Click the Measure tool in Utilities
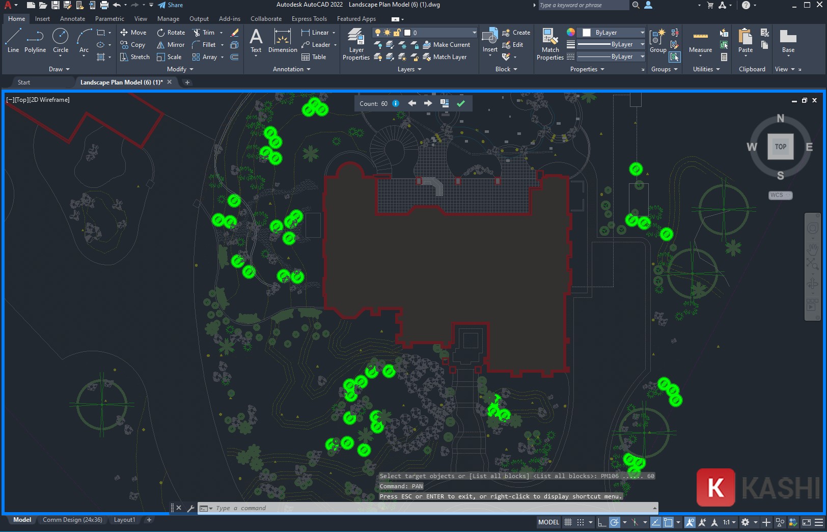The width and height of the screenshot is (827, 532). point(700,43)
